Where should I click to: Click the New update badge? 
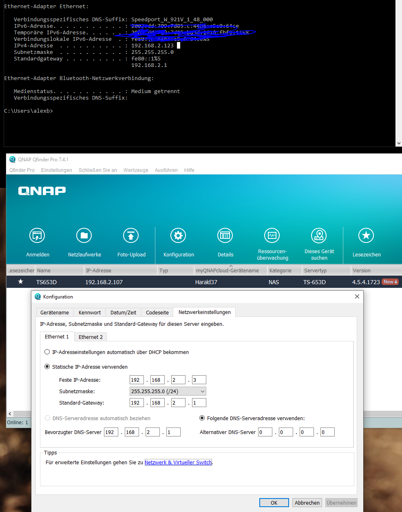(390, 282)
